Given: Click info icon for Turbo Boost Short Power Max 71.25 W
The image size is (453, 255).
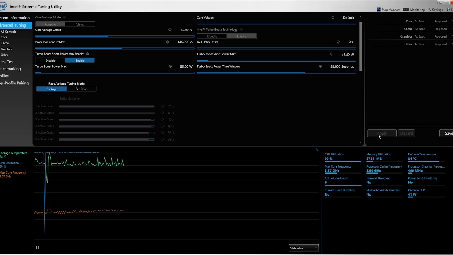Looking at the screenshot, I should pyautogui.click(x=332, y=54).
